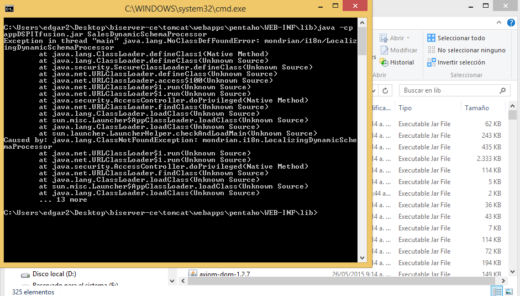520x296 pixels.
Task: Select the row with size 435 KB
Action: pyautogui.click(x=440, y=147)
